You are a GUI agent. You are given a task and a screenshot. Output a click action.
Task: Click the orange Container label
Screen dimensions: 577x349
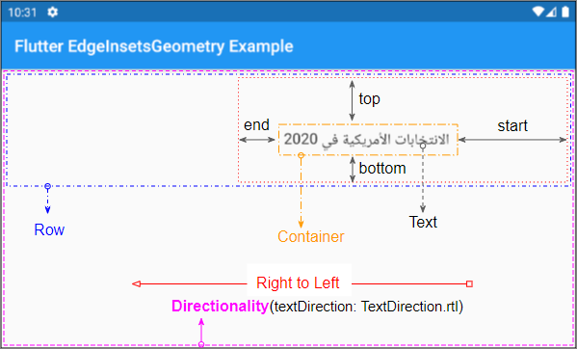click(x=311, y=236)
